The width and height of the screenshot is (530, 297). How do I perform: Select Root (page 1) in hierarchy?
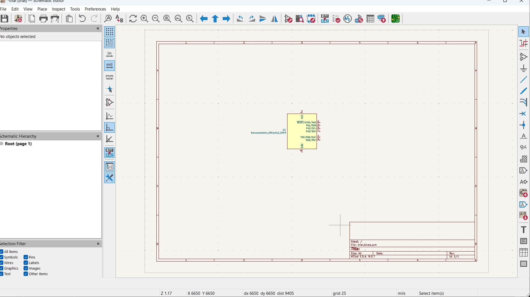point(18,144)
